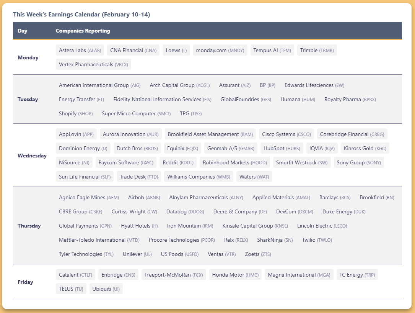Click Williams Companies (WMB)
Image resolution: width=415 pixels, height=313 pixels.
point(199,177)
